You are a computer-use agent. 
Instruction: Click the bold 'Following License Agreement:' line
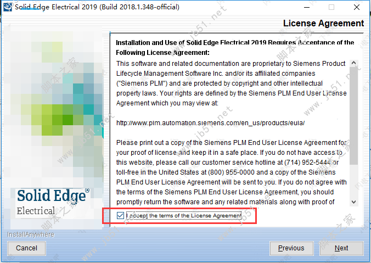(x=162, y=53)
